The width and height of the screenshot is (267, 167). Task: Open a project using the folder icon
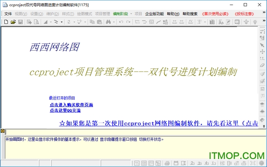click(13, 22)
